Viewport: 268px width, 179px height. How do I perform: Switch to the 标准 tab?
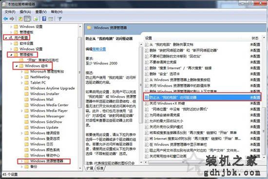click(100, 168)
